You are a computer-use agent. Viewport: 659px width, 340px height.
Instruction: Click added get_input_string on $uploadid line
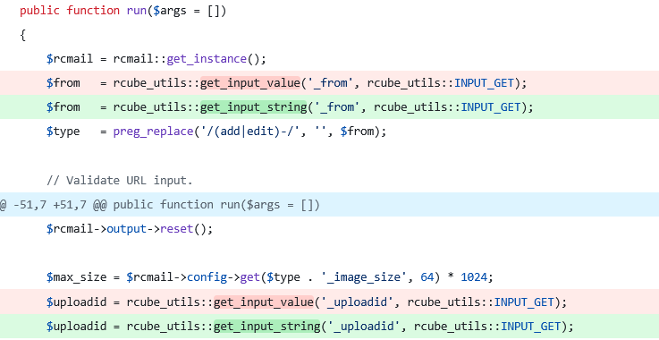click(266, 326)
